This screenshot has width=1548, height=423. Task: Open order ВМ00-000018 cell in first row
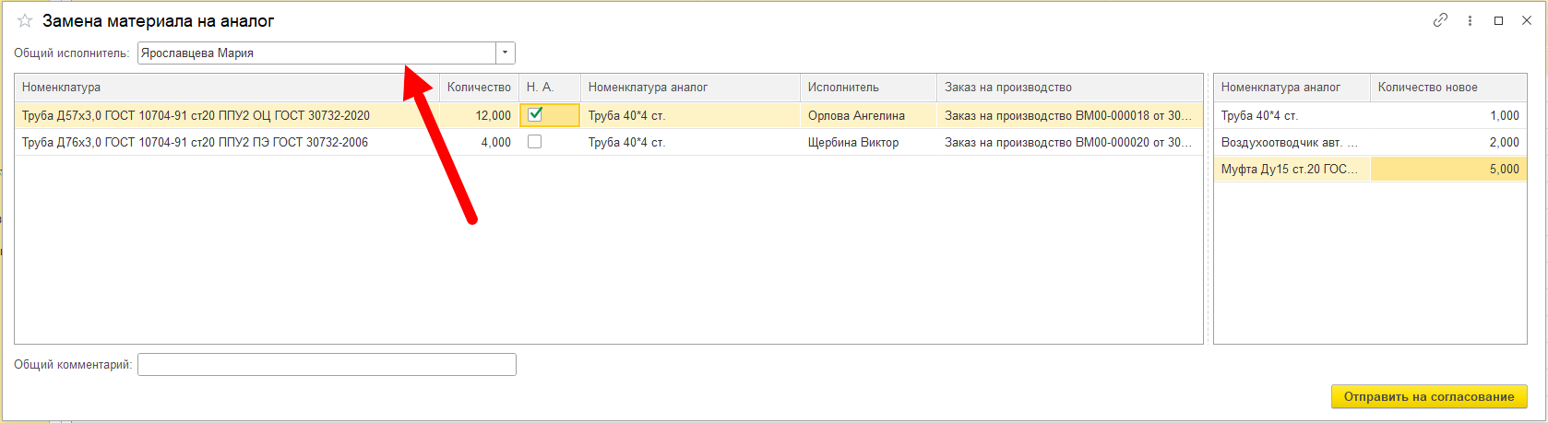coord(1069,115)
